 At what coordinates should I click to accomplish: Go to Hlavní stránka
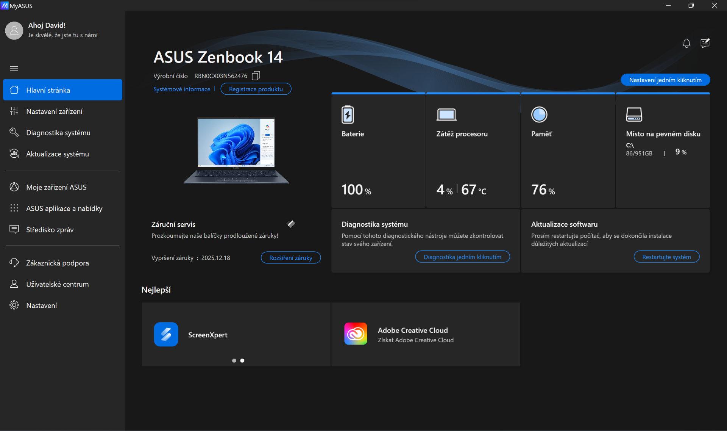pyautogui.click(x=62, y=90)
